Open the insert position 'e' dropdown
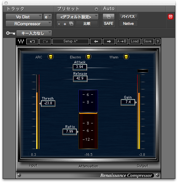The width and height of the screenshot is (178, 183). tap(48, 17)
